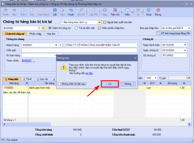Uncheck Người bán xuất hóa đơn checkbox

pyautogui.click(x=104, y=22)
